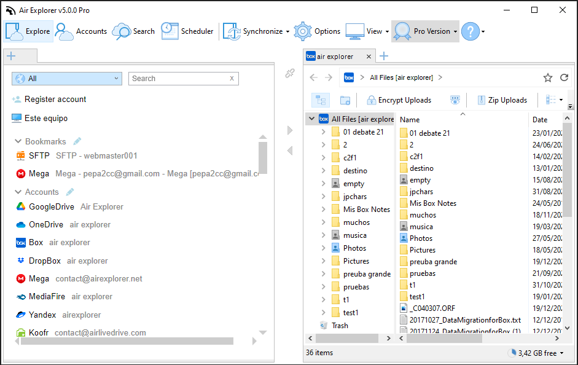The width and height of the screenshot is (578, 365).
Task: Open the DropBox air explorer account
Action: (x=62, y=261)
